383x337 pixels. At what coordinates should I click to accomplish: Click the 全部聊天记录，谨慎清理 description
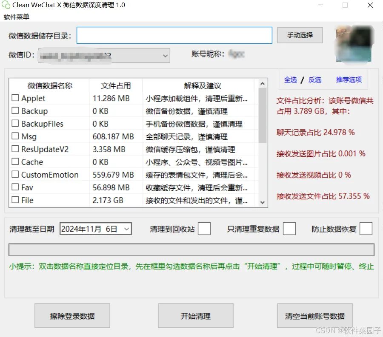pyautogui.click(x=187, y=137)
